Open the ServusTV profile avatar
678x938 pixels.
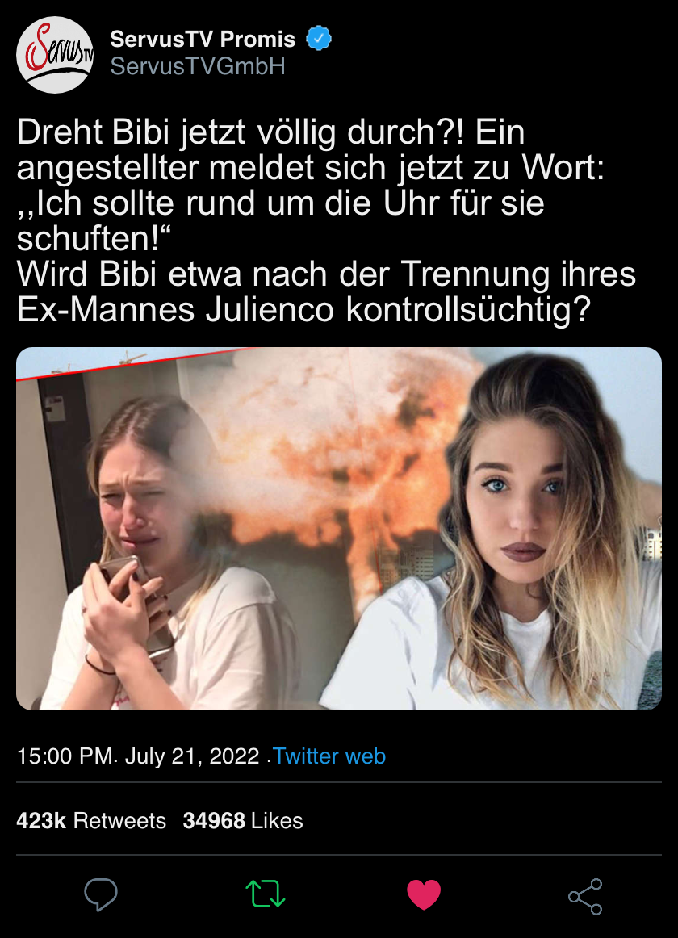pos(54,55)
